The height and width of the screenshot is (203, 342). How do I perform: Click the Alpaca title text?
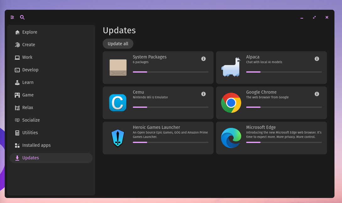253,57
